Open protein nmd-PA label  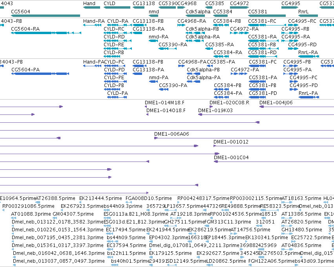(159, 78)
